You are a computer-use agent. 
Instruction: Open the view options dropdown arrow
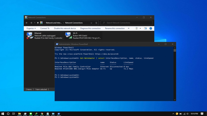click(140, 28)
